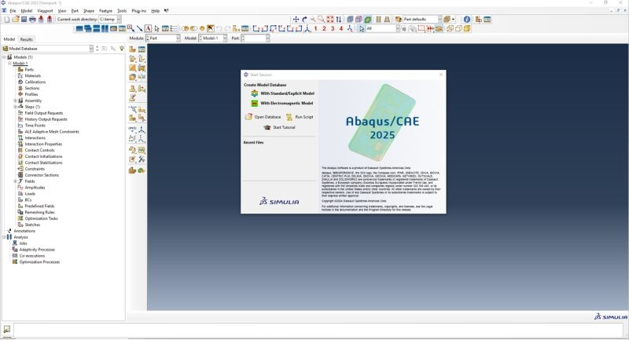Open the Model dropdown showing Model-1
The image size is (629, 340).
pyautogui.click(x=225, y=38)
